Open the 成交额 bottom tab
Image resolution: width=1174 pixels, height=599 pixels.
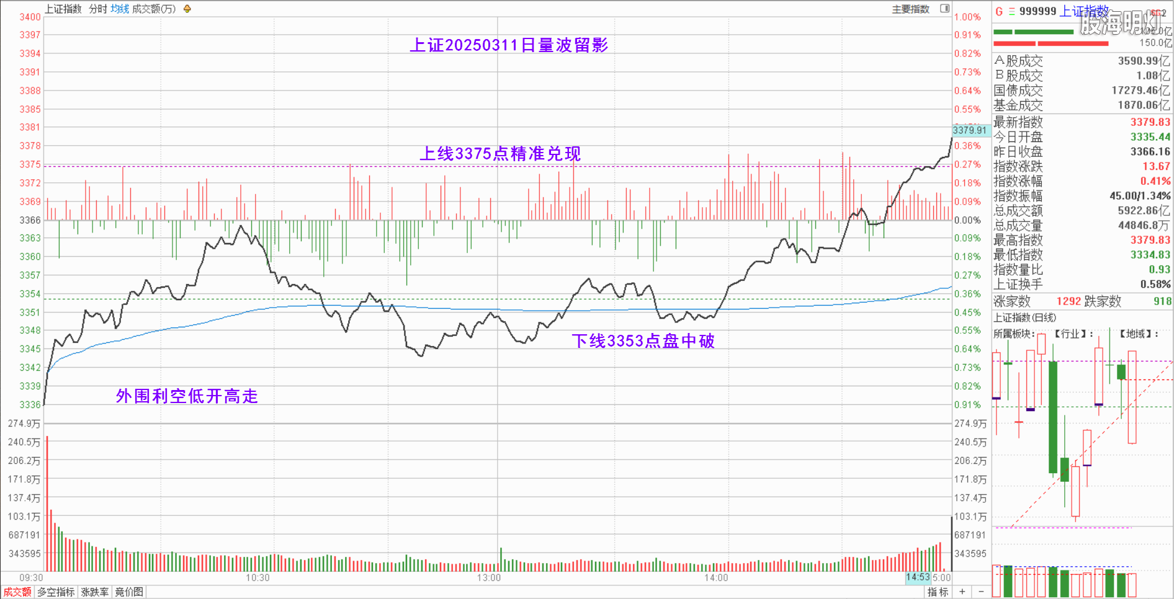(17, 592)
